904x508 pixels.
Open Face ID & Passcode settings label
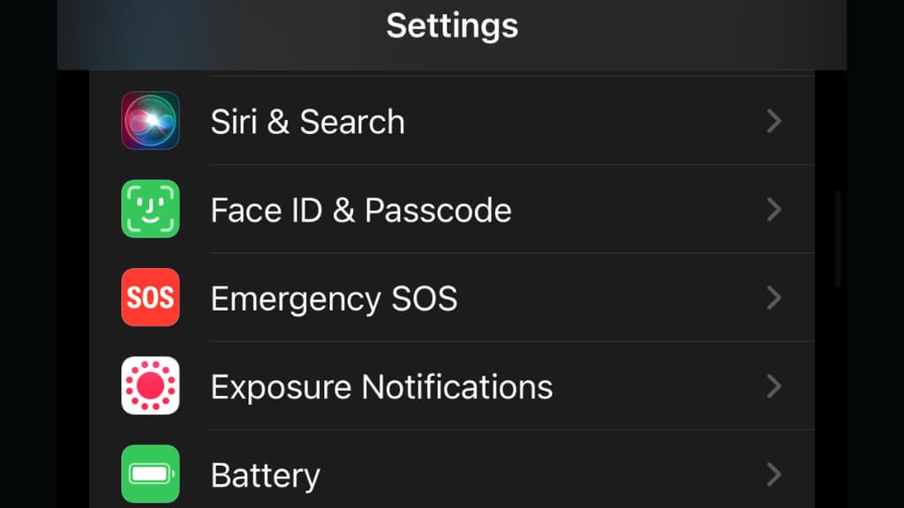click(361, 210)
